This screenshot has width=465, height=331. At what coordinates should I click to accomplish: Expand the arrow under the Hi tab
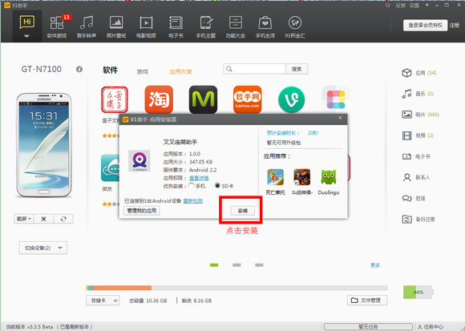[26, 36]
